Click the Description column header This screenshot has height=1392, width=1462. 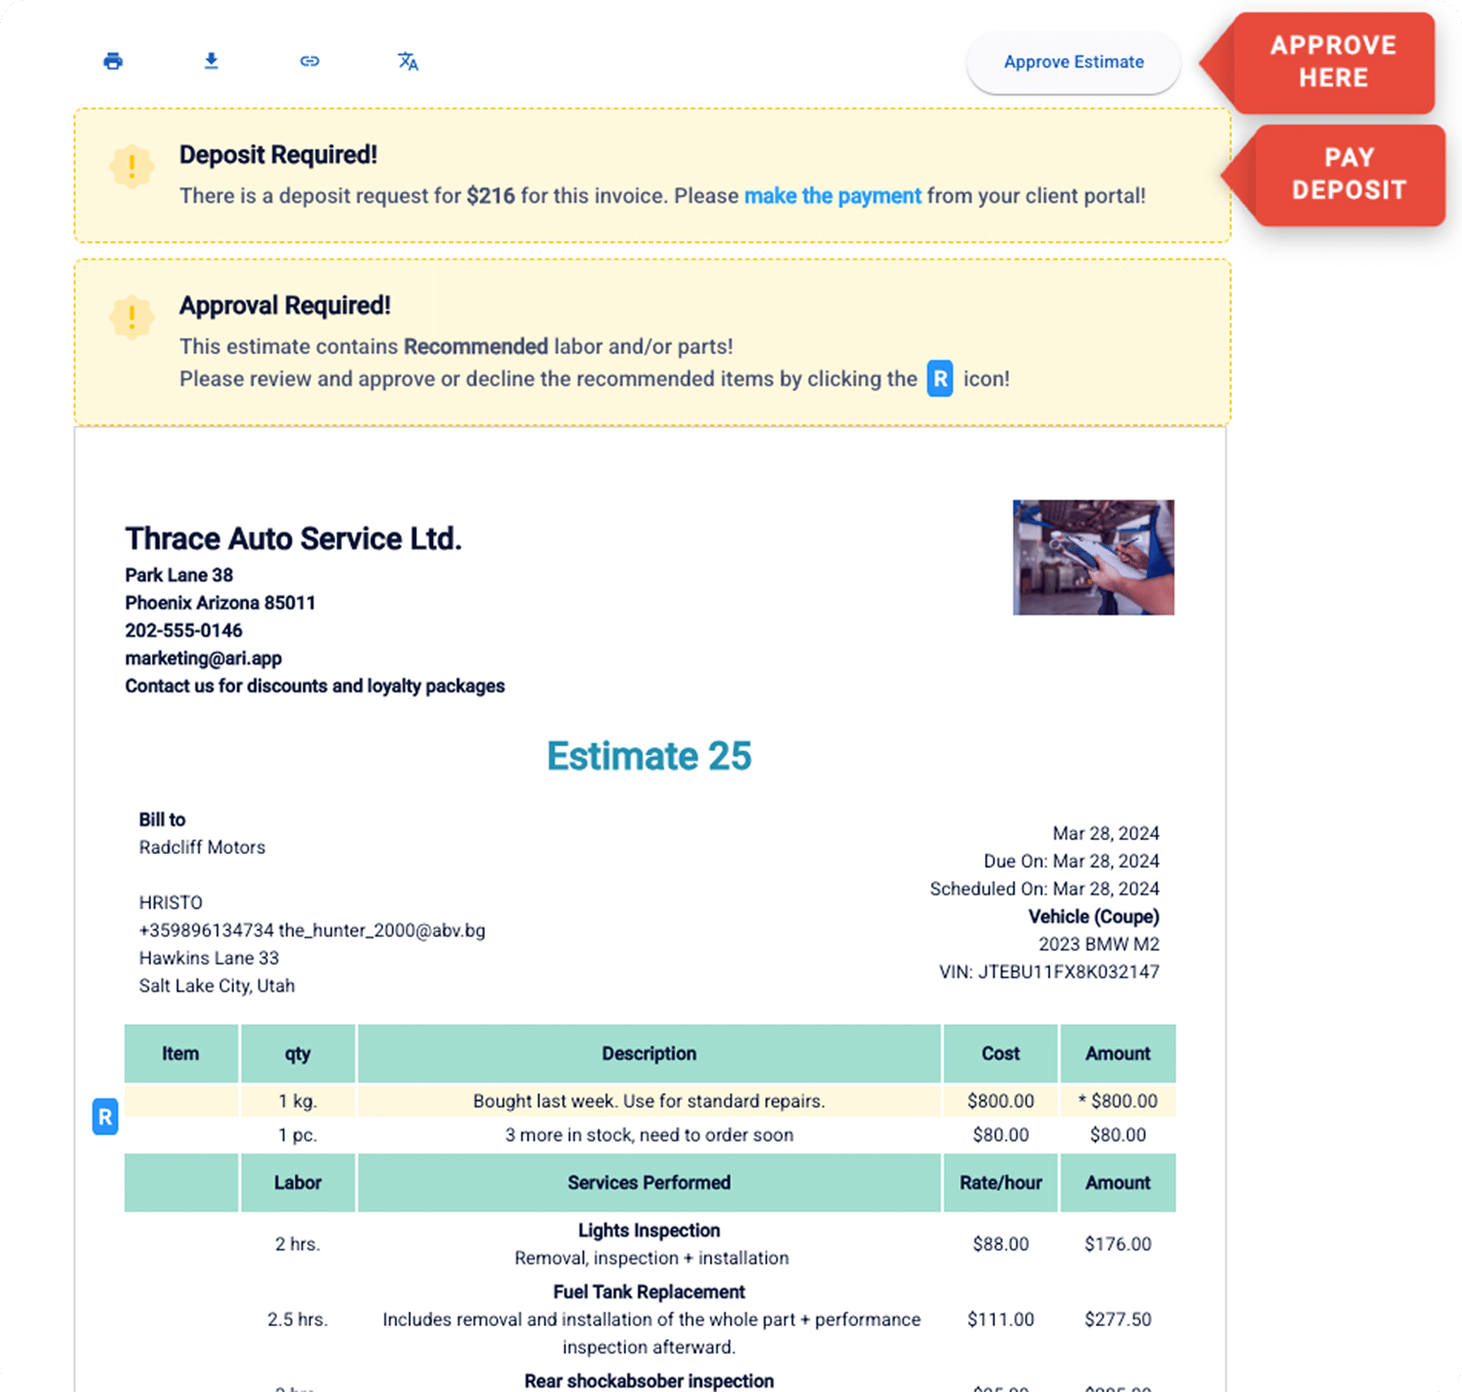point(649,1053)
